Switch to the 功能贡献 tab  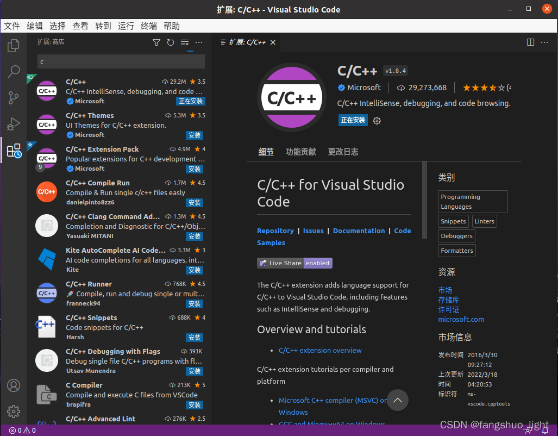tap(300, 152)
